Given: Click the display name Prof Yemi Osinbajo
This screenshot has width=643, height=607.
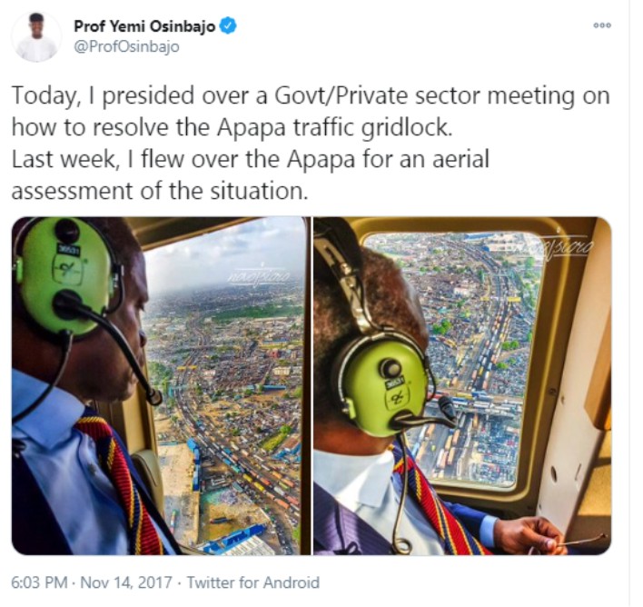Looking at the screenshot, I should pyautogui.click(x=144, y=26).
